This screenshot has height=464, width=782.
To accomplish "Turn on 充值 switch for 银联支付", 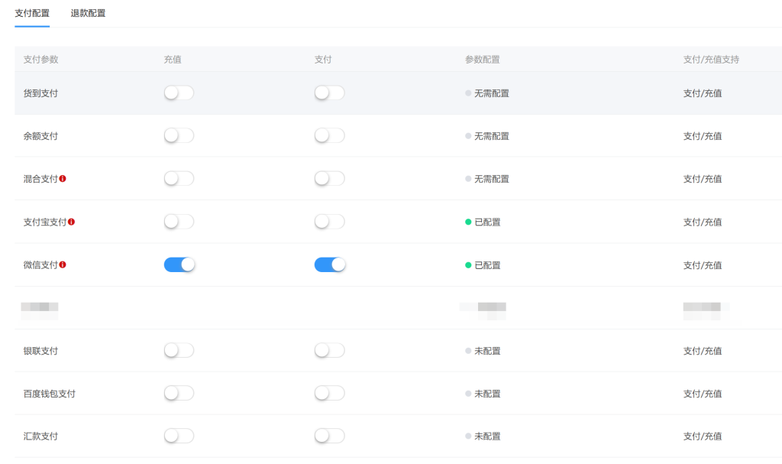I will (179, 350).
